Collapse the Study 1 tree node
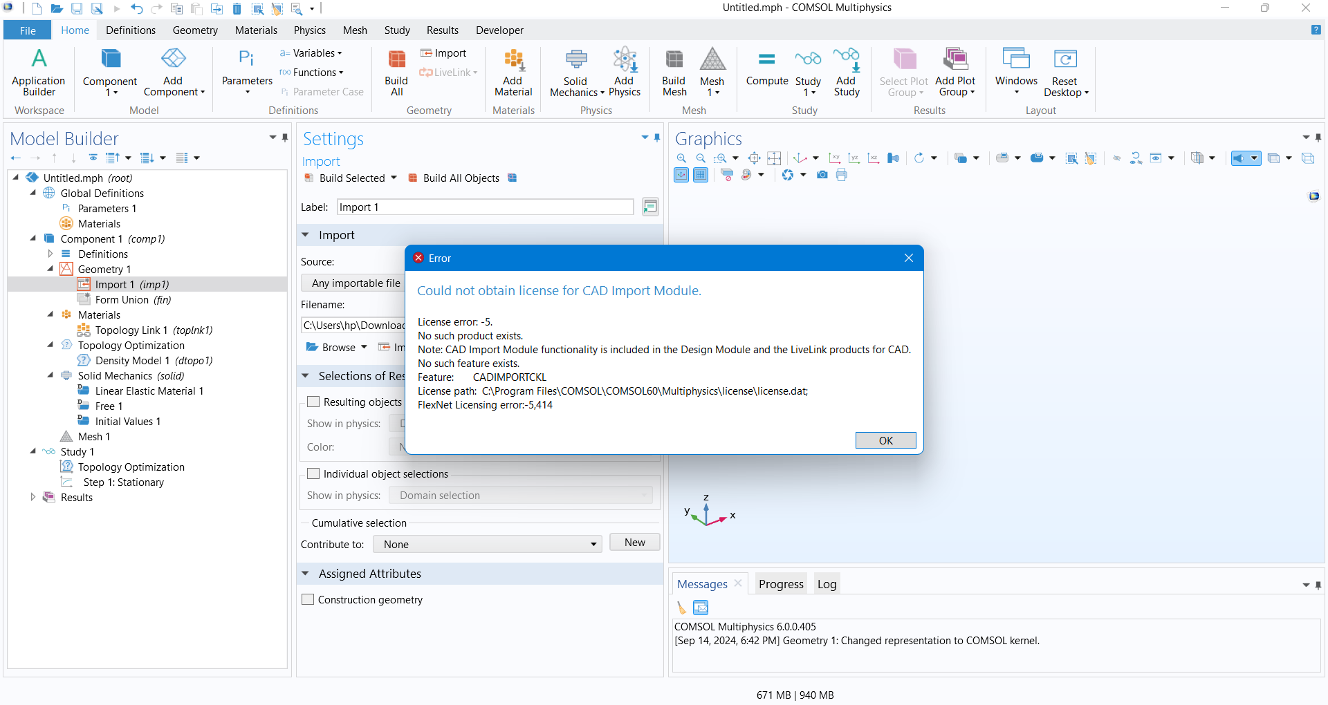The height and width of the screenshot is (705, 1328). pyautogui.click(x=33, y=451)
